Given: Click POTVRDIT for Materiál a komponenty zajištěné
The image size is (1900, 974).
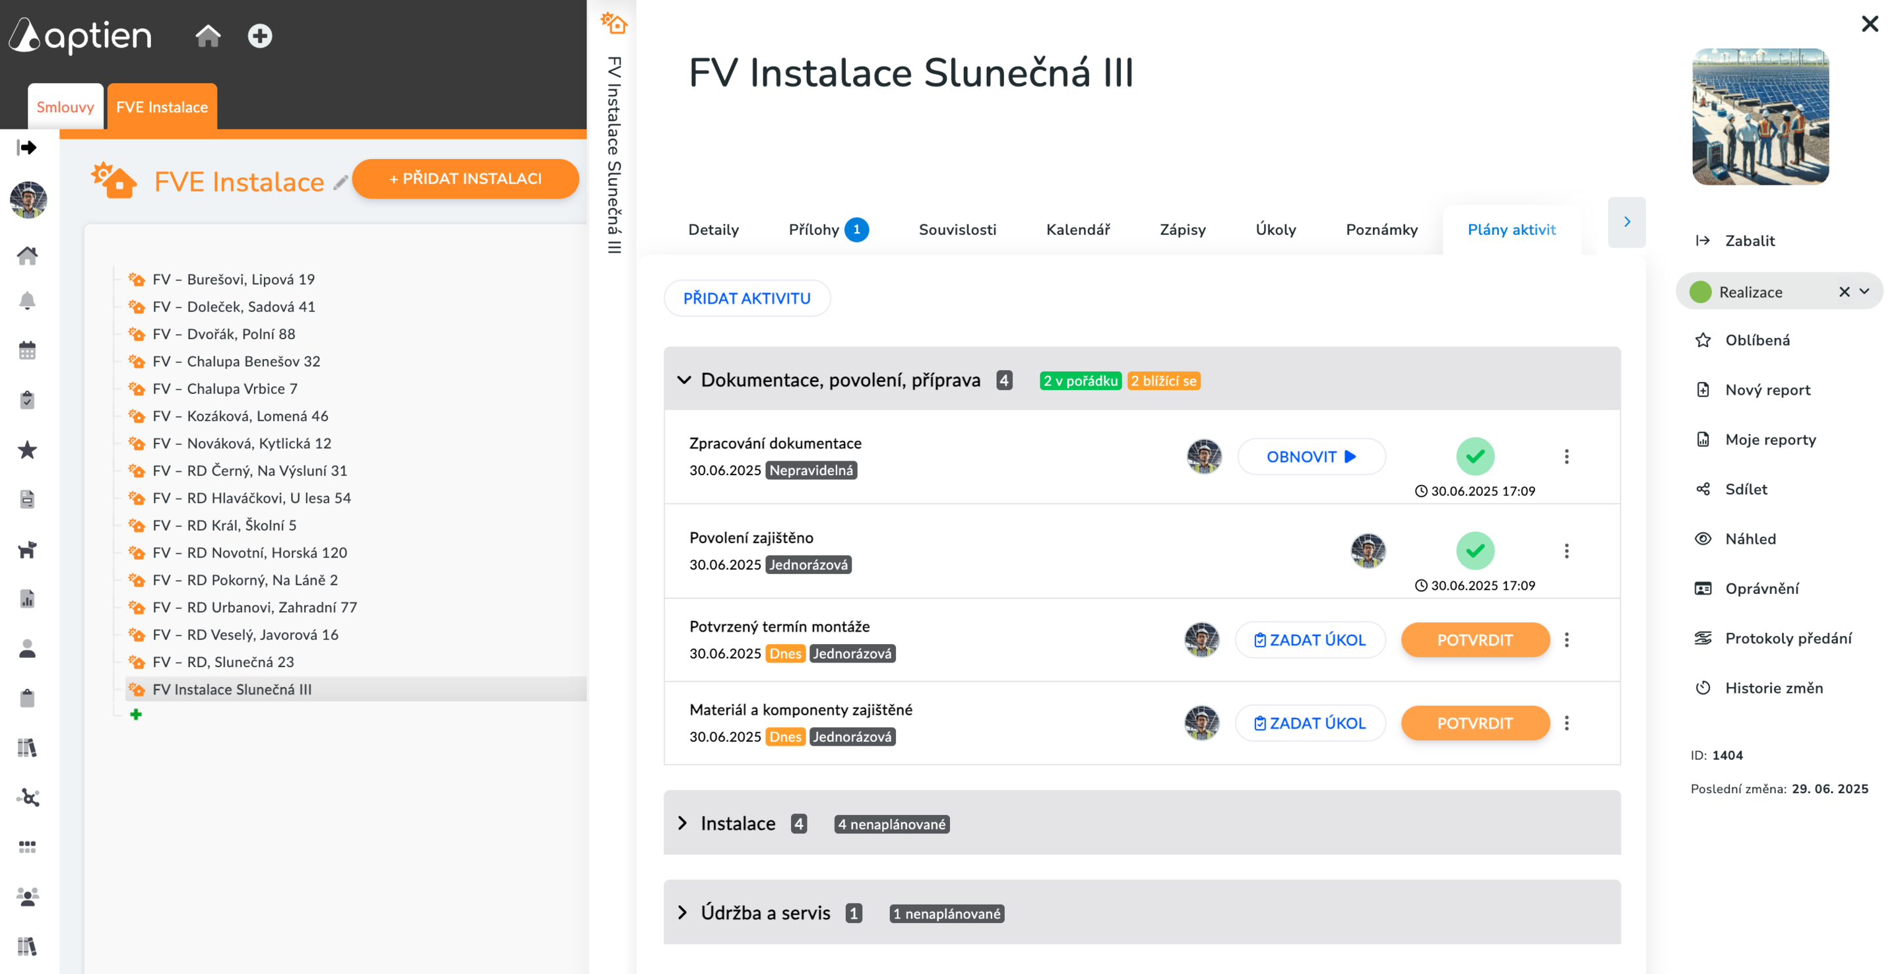Looking at the screenshot, I should click(x=1474, y=723).
